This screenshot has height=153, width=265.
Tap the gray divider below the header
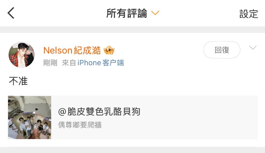132,29
